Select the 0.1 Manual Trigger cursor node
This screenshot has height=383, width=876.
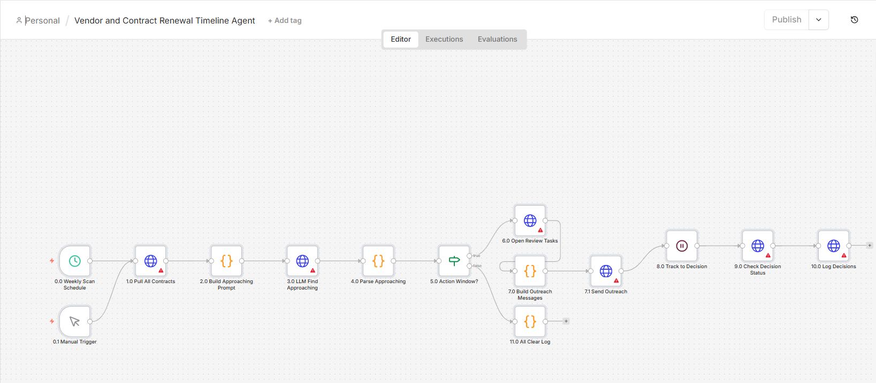75,321
